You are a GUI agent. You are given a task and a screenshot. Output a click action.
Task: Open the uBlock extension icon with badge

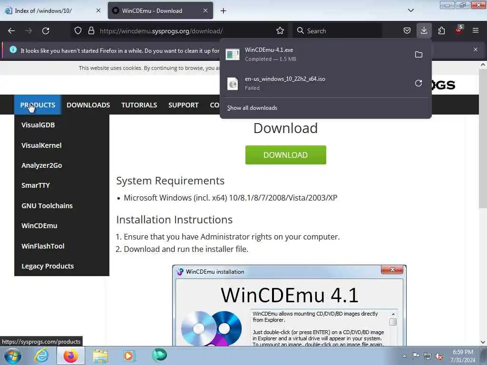point(459,30)
